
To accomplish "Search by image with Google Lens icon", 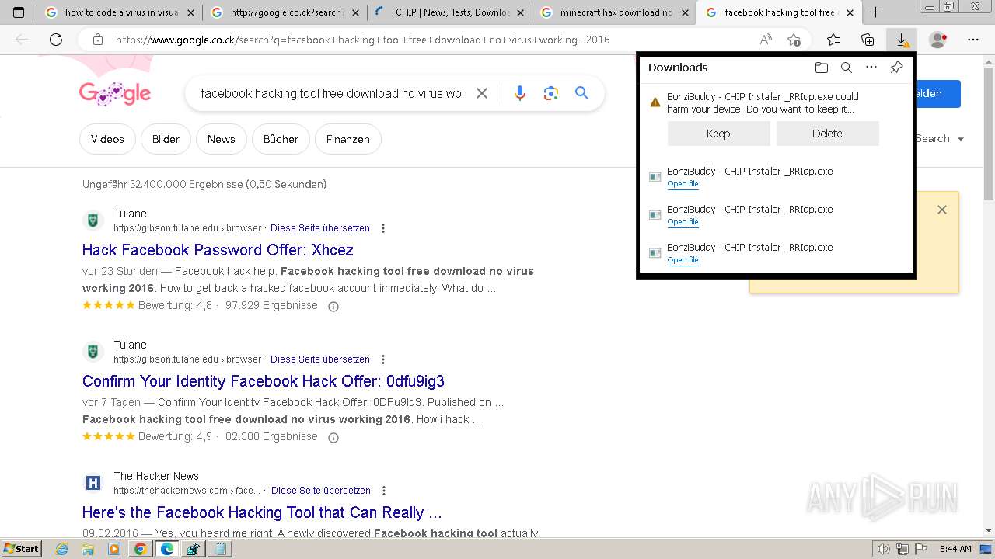I will tap(551, 93).
